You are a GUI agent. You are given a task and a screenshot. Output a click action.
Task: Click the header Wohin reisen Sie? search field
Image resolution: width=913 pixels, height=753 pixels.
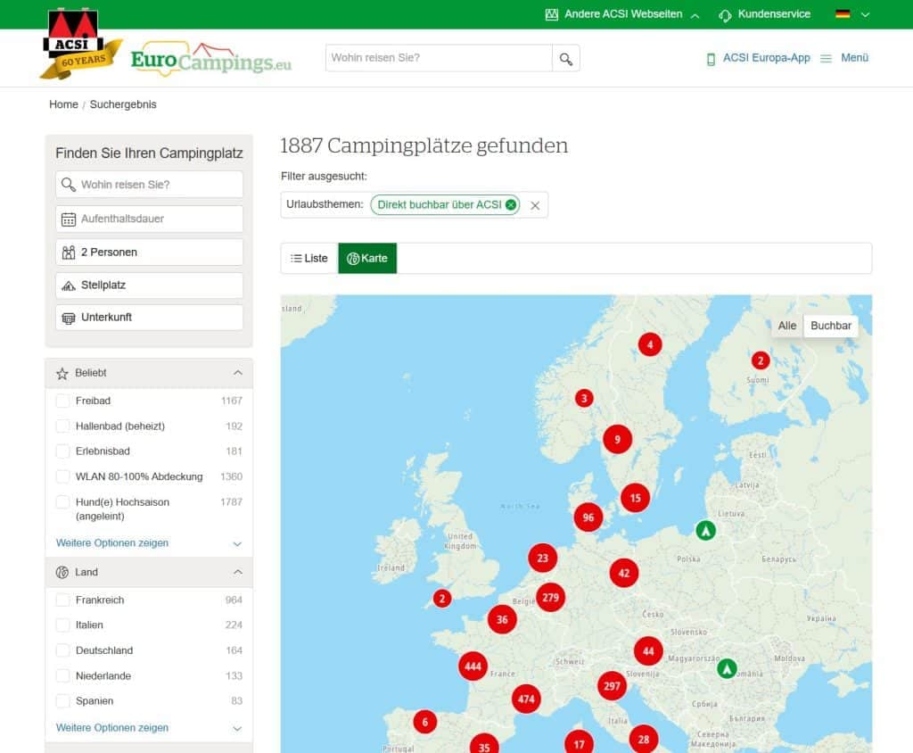(439, 58)
